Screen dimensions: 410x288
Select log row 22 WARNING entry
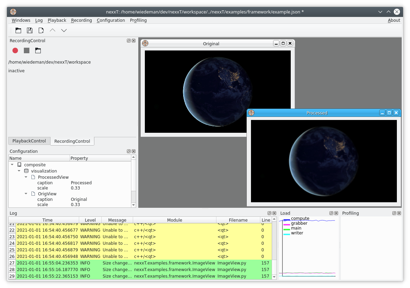140,230
